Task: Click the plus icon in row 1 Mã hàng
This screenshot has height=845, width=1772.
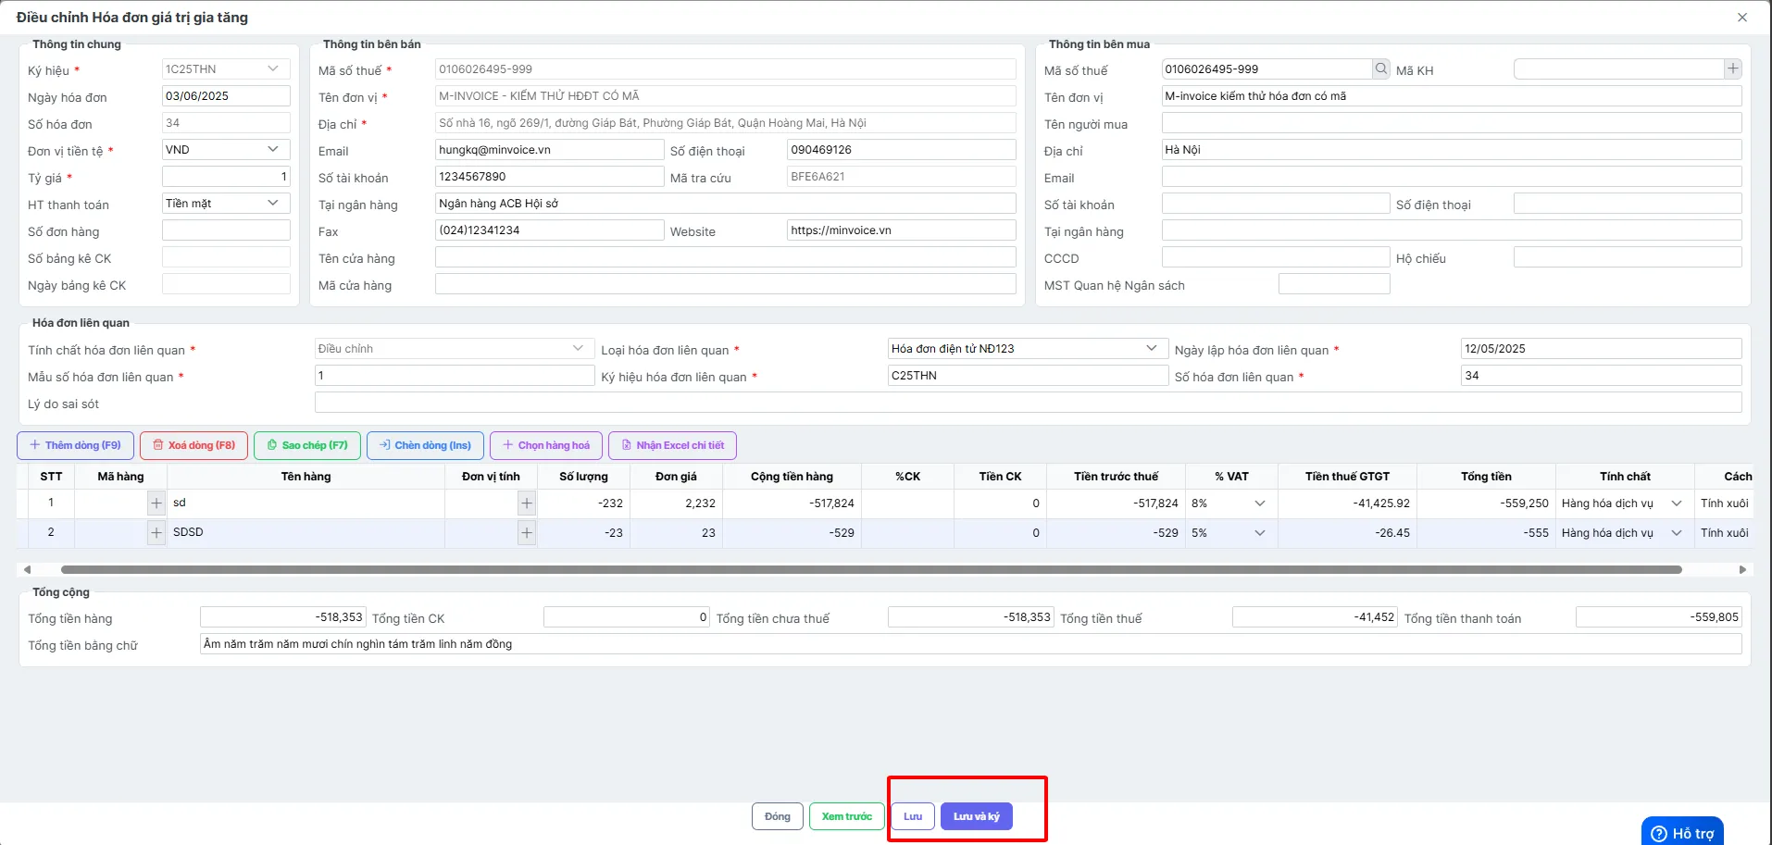Action: (x=156, y=503)
